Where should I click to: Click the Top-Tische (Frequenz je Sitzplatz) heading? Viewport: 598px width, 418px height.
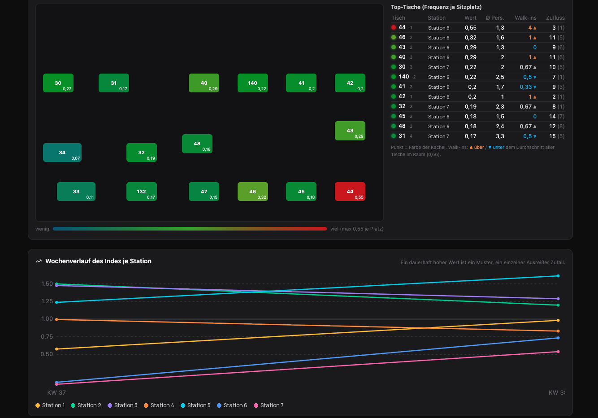436,7
